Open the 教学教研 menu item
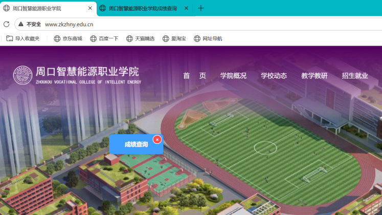382x215 pixels. 314,76
